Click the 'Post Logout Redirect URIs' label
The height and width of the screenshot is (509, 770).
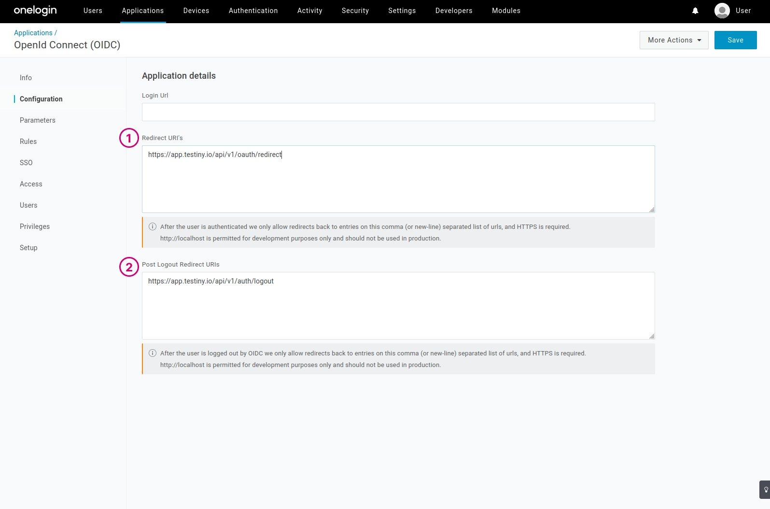pyautogui.click(x=181, y=265)
